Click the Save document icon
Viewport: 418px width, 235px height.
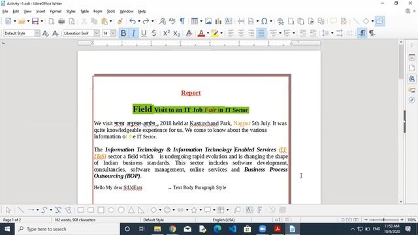[35, 22]
